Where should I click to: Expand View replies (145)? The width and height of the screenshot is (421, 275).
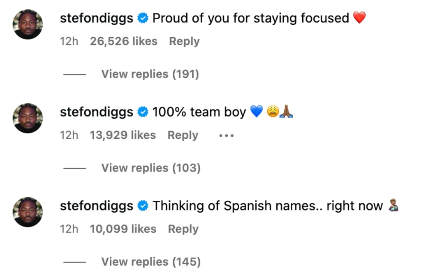(151, 261)
